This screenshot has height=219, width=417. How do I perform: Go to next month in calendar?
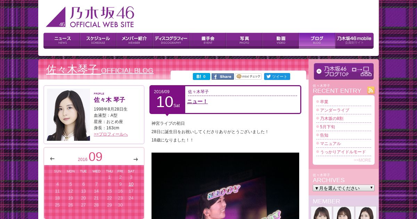136,159
